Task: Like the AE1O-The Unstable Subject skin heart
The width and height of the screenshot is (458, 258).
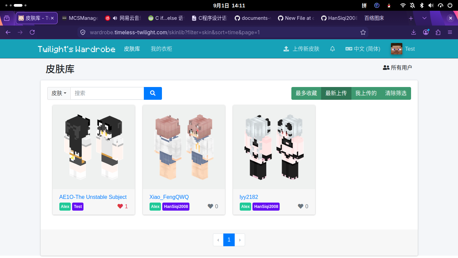Action: pos(120,207)
